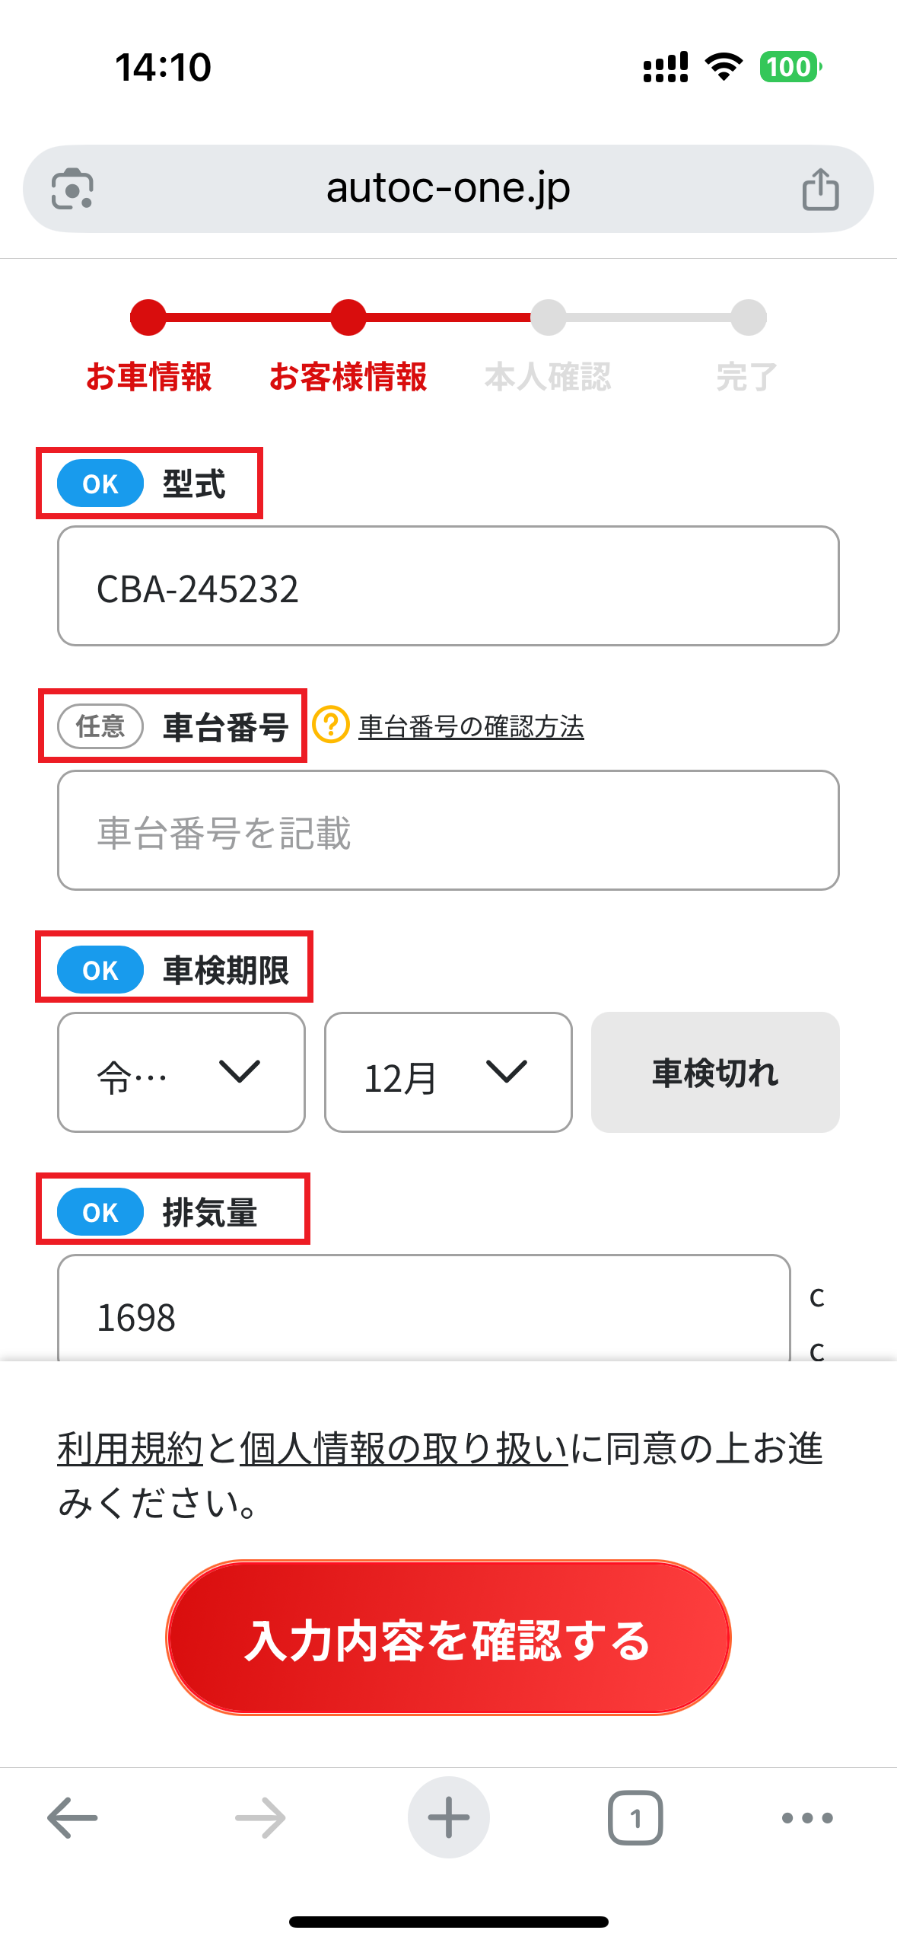Open the 利用規約 link
The height and width of the screenshot is (1946, 897).
click(130, 1448)
